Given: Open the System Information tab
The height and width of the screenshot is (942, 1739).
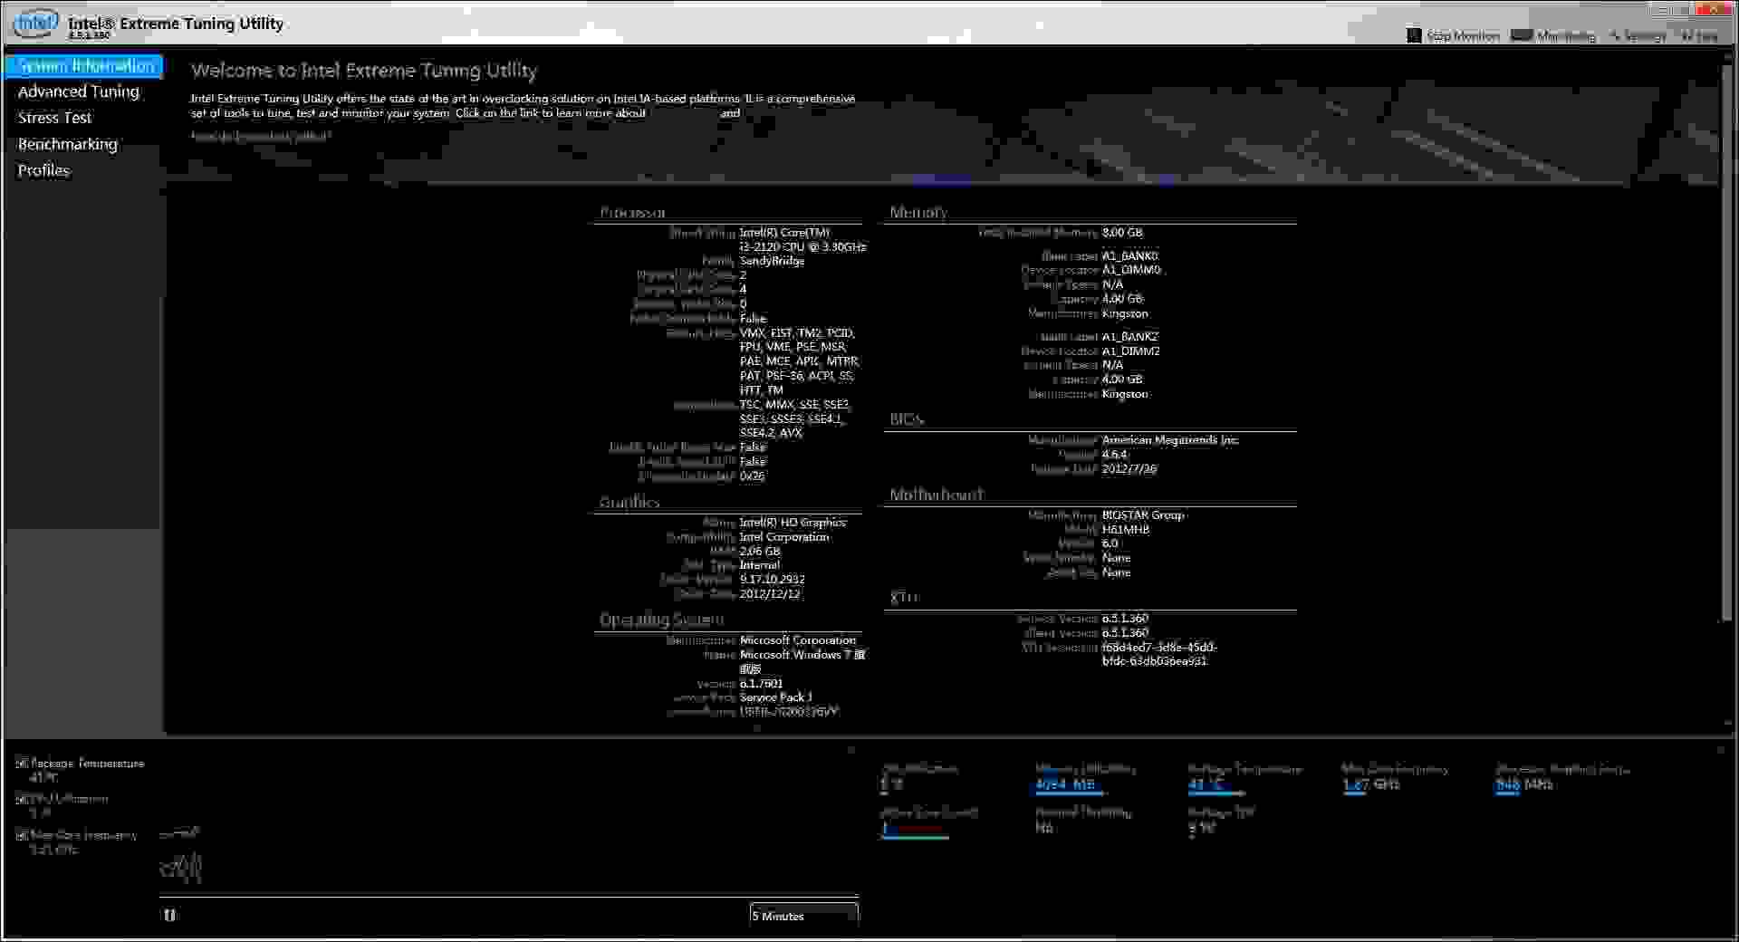Looking at the screenshot, I should click(x=83, y=66).
